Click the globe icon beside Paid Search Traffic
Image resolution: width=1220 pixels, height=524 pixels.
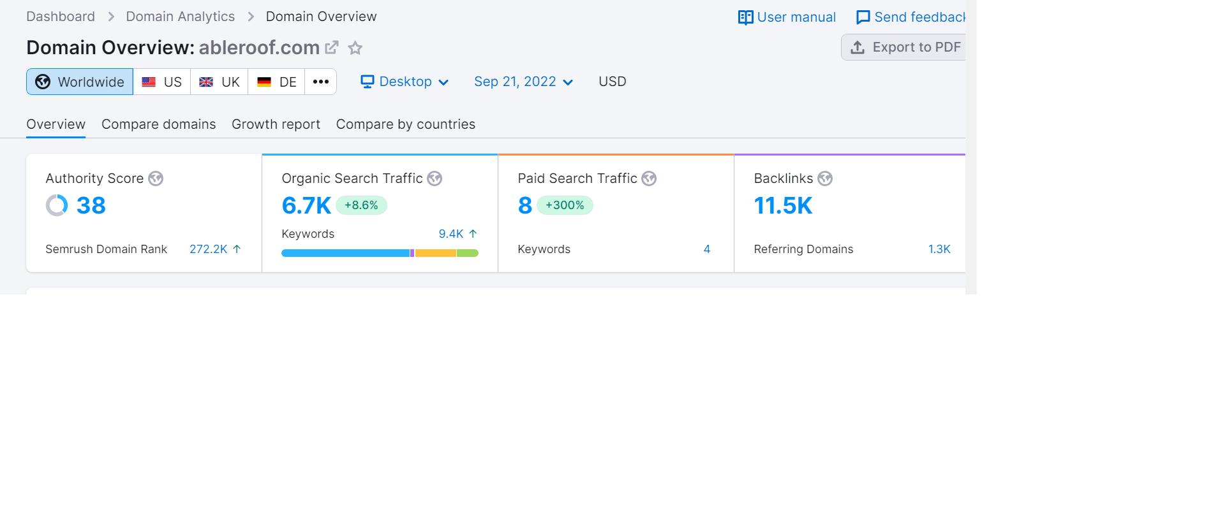(649, 178)
